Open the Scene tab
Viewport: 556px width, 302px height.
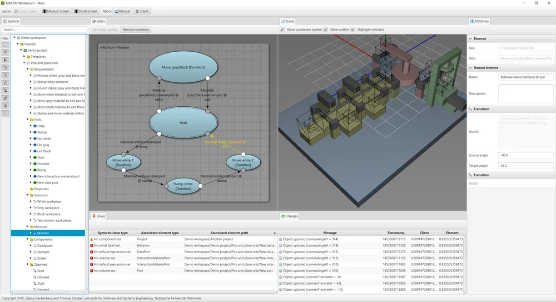coord(287,21)
